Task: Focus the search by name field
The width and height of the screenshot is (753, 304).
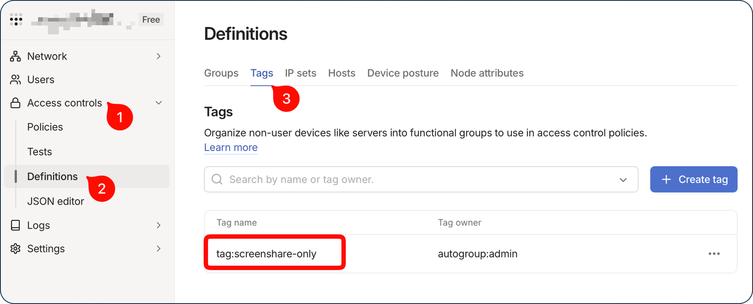Action: click(421, 179)
